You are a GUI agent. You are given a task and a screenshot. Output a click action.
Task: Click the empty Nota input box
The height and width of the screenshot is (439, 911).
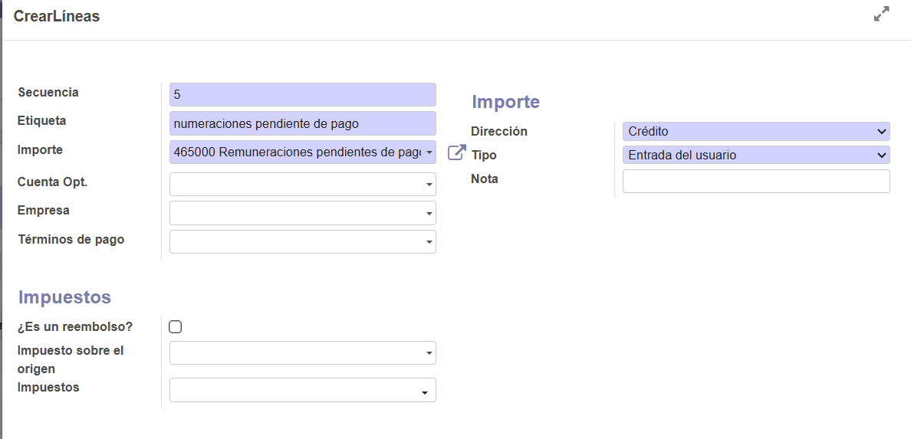[x=755, y=182]
